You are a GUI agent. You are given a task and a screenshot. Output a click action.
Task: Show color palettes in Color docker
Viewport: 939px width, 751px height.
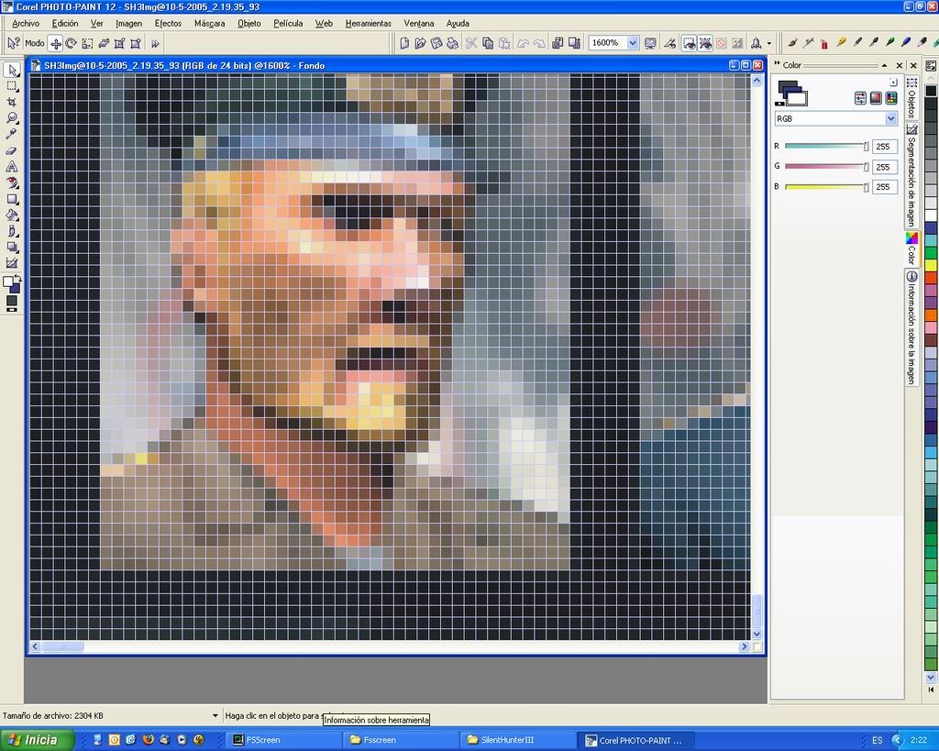[x=891, y=98]
